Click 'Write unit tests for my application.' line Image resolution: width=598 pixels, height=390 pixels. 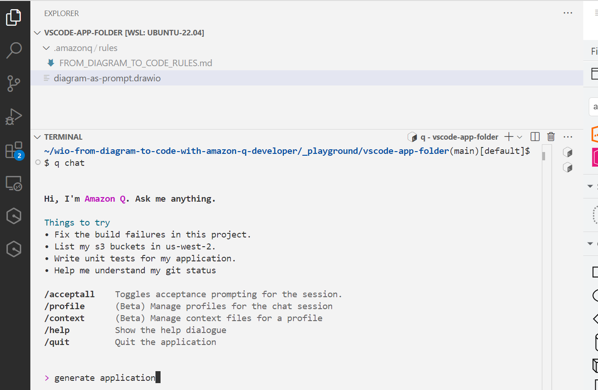(x=140, y=258)
